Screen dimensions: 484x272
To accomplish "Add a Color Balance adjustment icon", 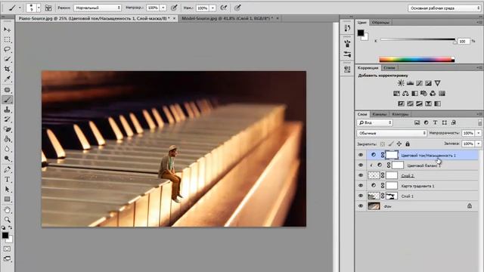I will click(x=405, y=94).
